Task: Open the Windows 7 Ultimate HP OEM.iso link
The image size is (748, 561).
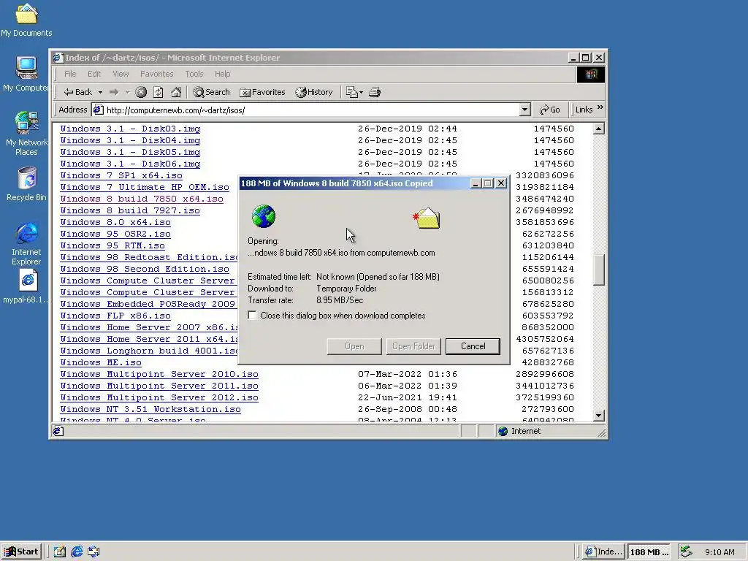Action: (145, 187)
